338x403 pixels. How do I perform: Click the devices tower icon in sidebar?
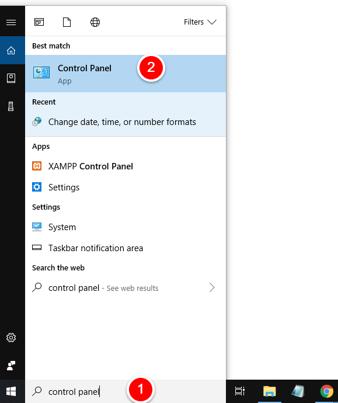point(11,106)
